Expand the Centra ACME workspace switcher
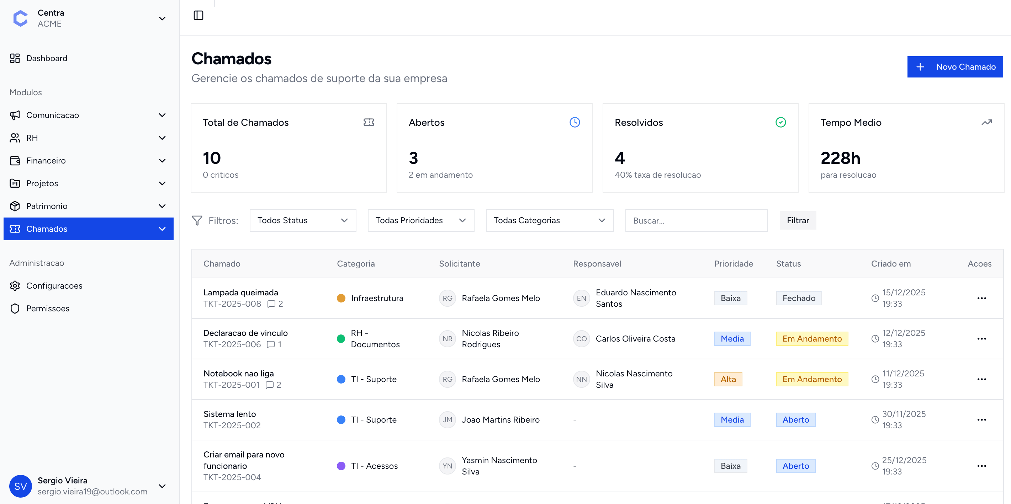The height and width of the screenshot is (504, 1011). 162,18
